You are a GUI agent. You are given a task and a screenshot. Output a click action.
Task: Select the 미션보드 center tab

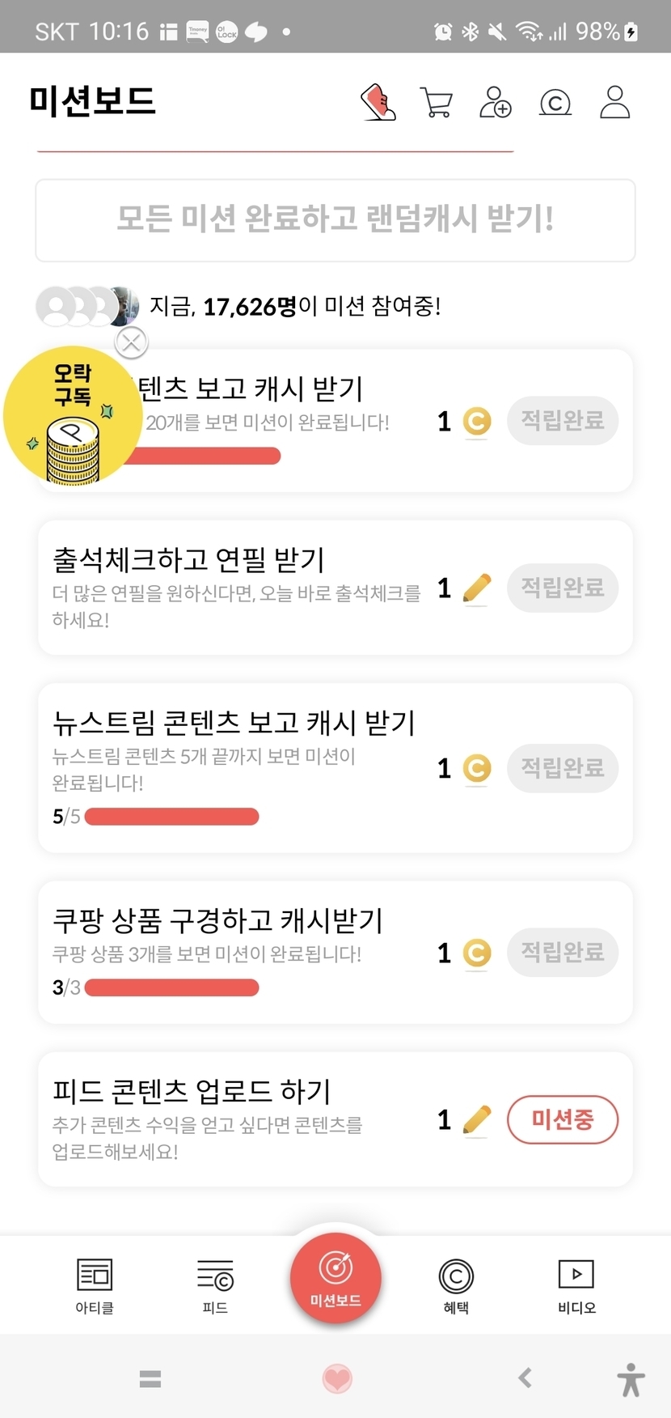tap(335, 1276)
